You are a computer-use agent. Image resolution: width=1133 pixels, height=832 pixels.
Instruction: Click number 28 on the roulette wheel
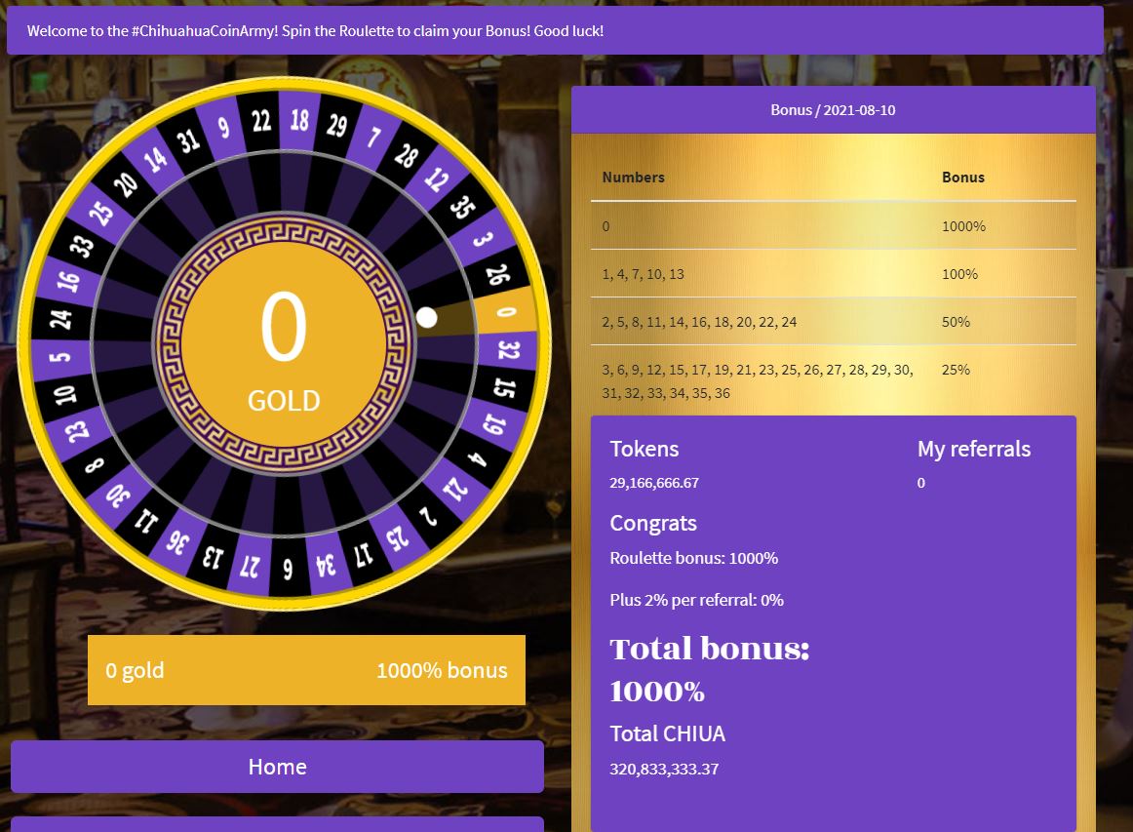407,155
